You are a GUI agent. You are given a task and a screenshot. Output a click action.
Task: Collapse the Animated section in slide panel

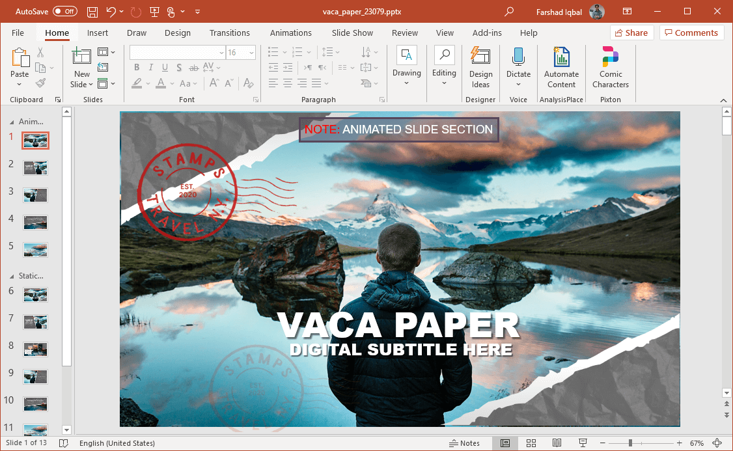11,122
